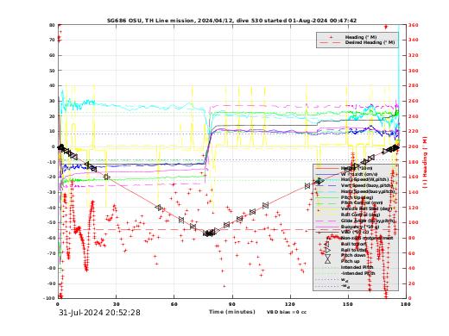Select the Intended Pitch legend entry
This screenshot has width=449, height=336.
pos(357,267)
